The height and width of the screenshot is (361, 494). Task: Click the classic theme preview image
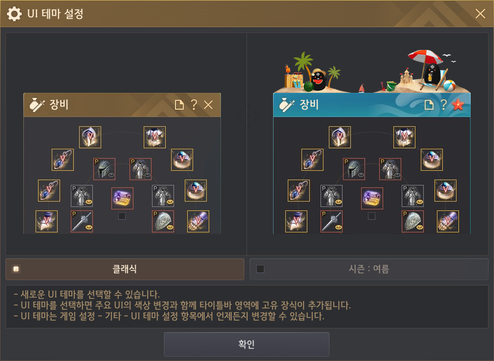122,163
